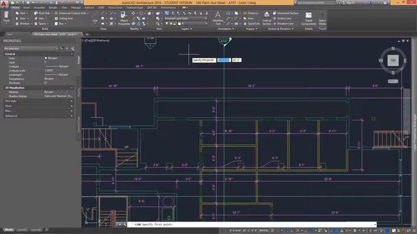
Task: Click Select Mode in Touch panel
Action: [322, 18]
